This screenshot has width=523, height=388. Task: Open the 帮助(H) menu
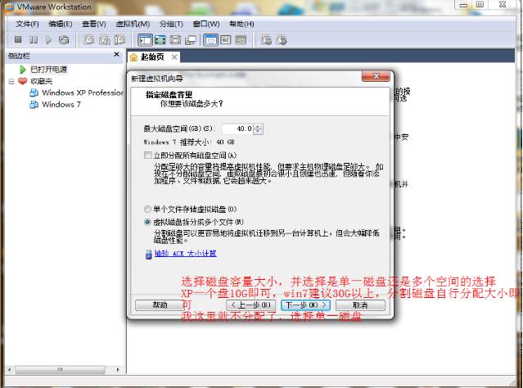coord(241,24)
